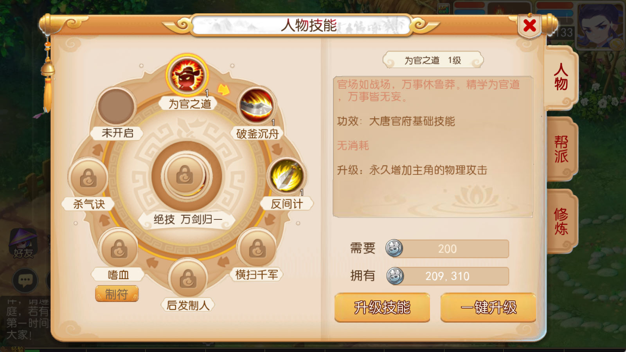The width and height of the screenshot is (626, 352).
Task: Tap the locked 杀气诀 skill icon
Action: (88, 178)
